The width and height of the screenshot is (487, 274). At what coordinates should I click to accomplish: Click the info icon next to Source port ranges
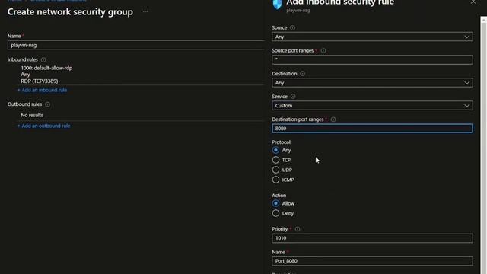[323, 51]
